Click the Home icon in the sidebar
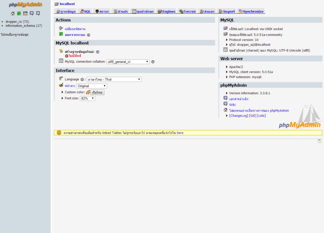The width and height of the screenshot is (324, 233). [13, 13]
